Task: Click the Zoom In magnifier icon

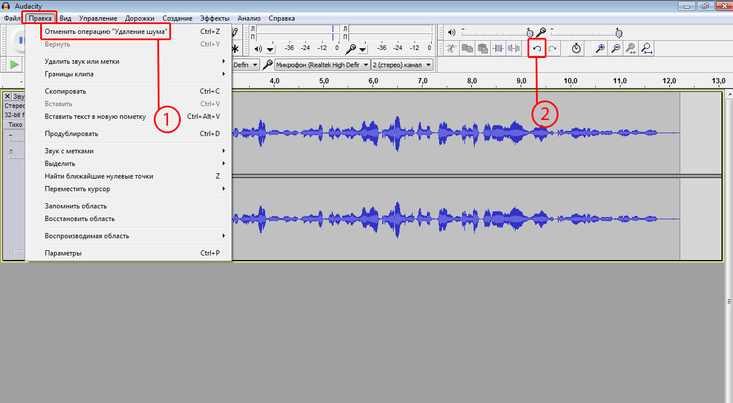Action: [x=600, y=49]
